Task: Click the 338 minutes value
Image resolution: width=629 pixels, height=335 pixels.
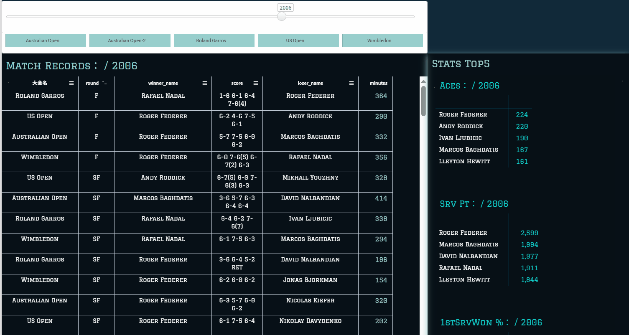Action: pyautogui.click(x=381, y=219)
